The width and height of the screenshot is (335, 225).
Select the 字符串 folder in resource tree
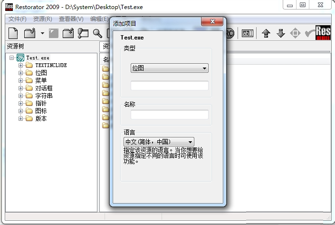pyautogui.click(x=44, y=96)
